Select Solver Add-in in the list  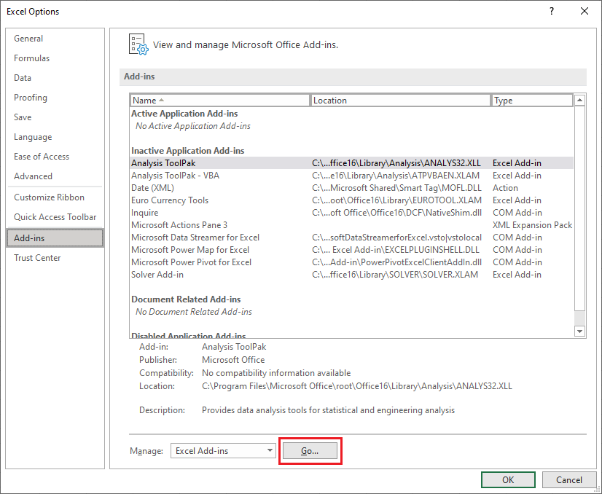157,275
